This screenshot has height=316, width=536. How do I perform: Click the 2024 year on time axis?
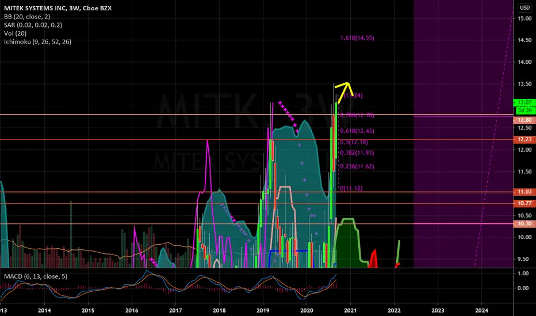coord(481,310)
